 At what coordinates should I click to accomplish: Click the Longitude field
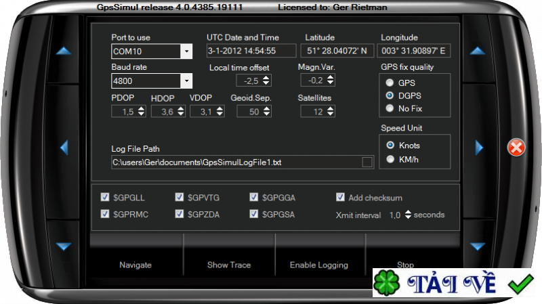click(413, 51)
